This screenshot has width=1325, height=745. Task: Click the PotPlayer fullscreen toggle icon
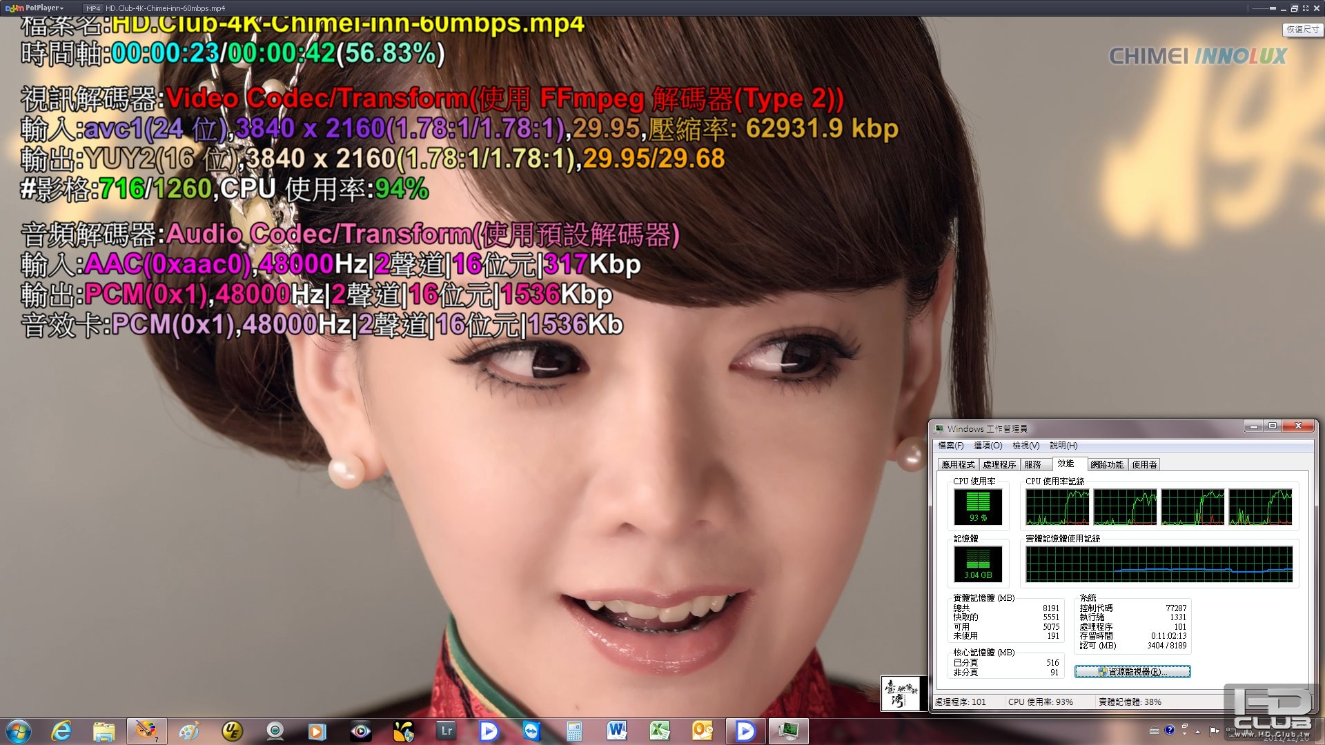(x=1306, y=8)
